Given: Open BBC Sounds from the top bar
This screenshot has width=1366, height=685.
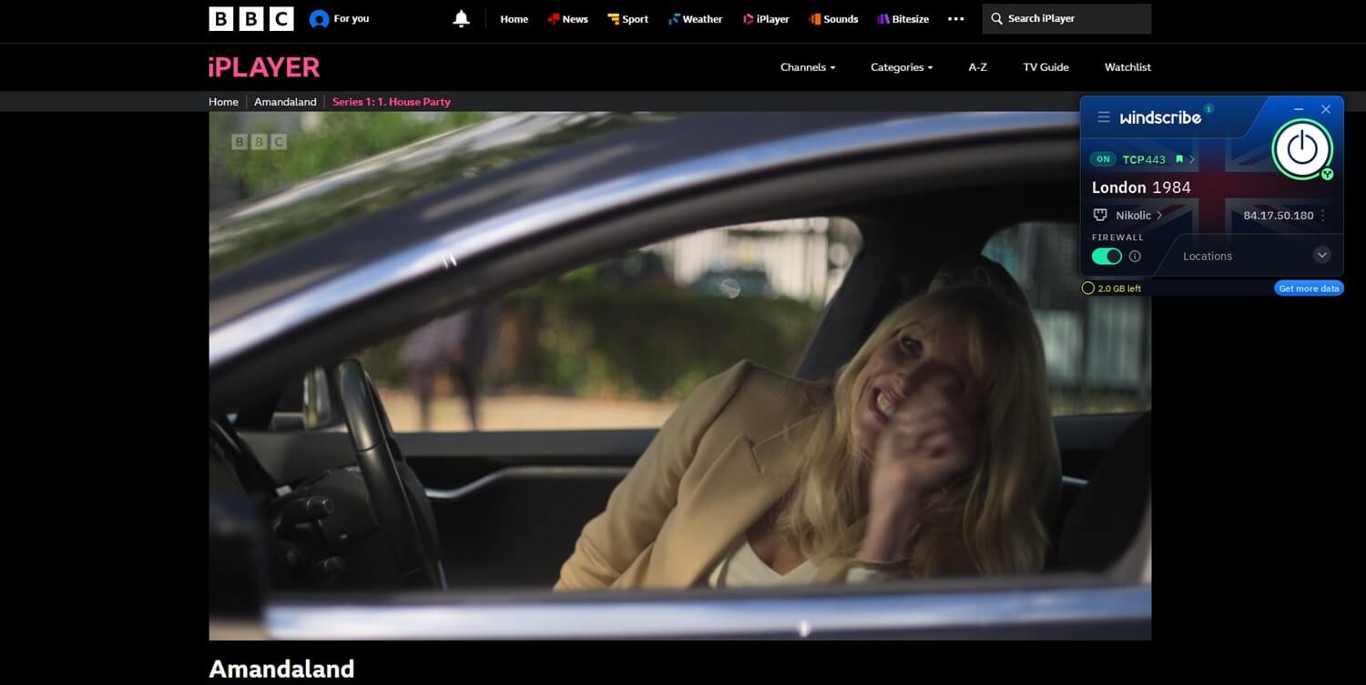Looking at the screenshot, I should click(832, 19).
